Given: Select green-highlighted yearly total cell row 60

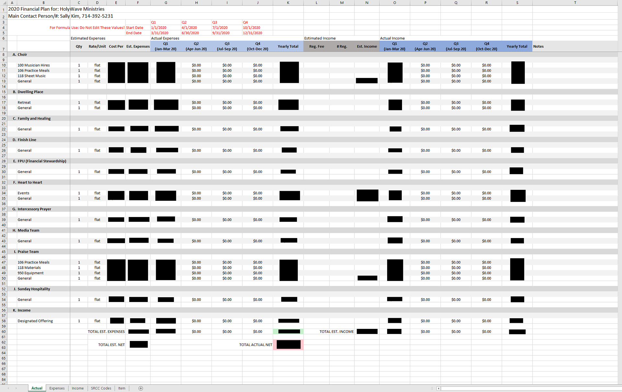Looking at the screenshot, I should tap(288, 332).
